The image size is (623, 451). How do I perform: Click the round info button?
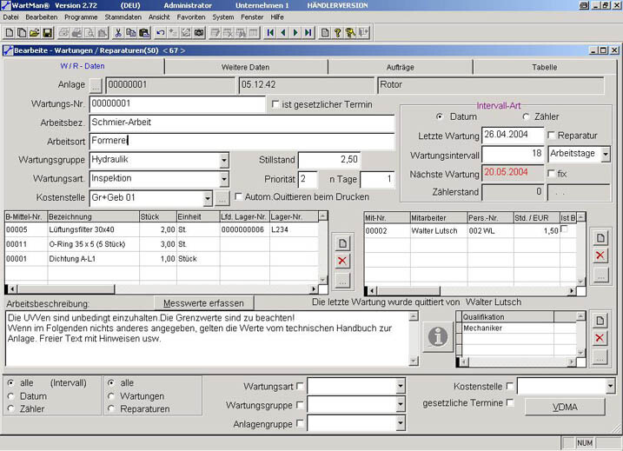[x=437, y=335]
